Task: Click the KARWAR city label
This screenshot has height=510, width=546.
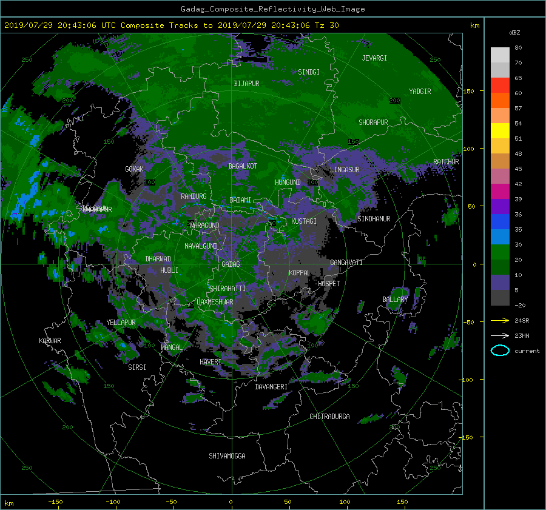Action: pyautogui.click(x=50, y=341)
